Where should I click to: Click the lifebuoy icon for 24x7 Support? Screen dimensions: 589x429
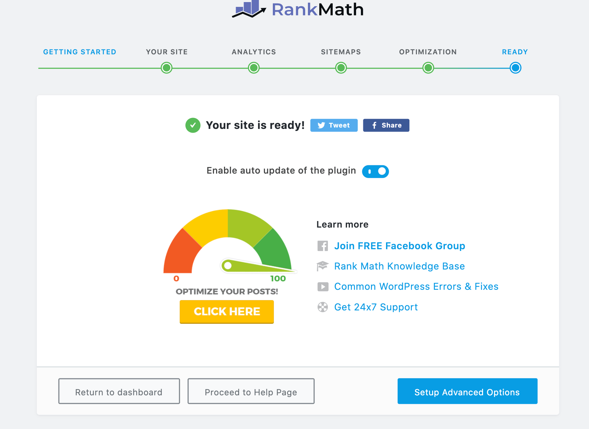pyautogui.click(x=323, y=307)
